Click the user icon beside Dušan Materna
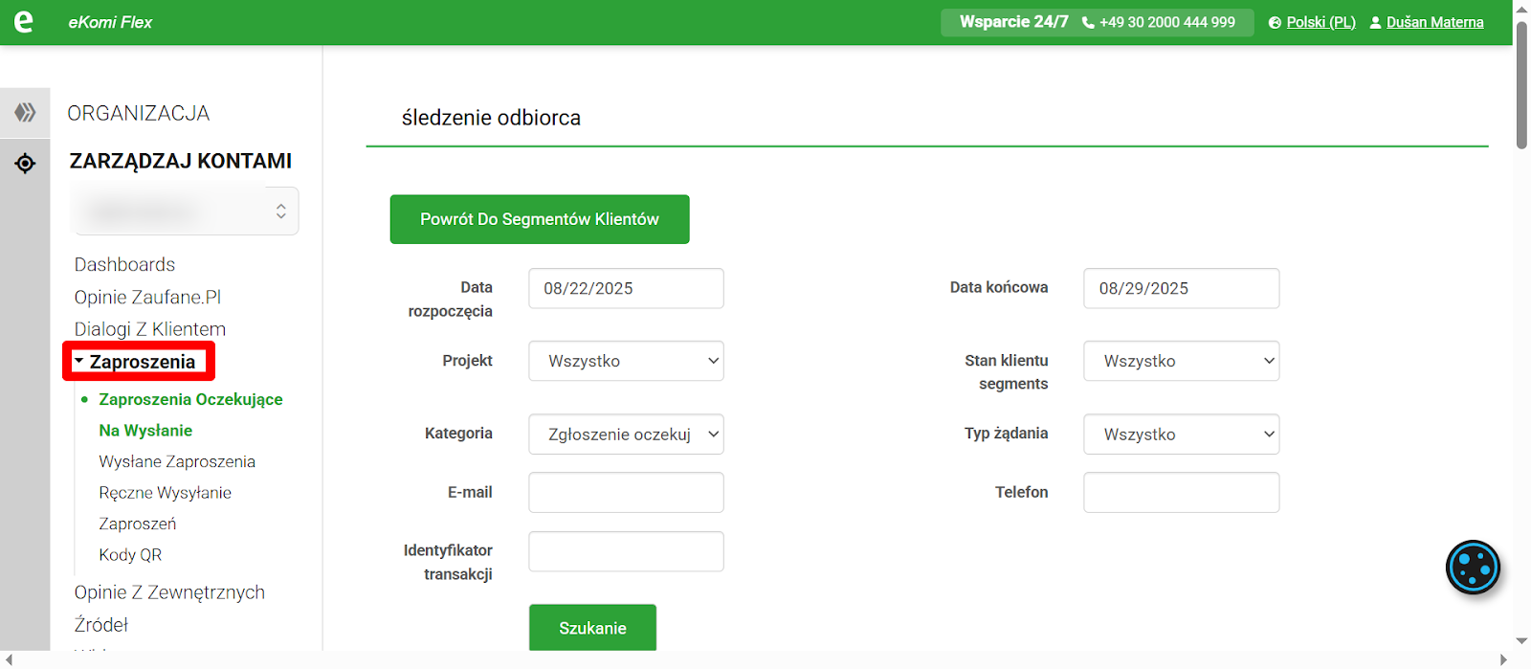1531x669 pixels. tap(1376, 23)
